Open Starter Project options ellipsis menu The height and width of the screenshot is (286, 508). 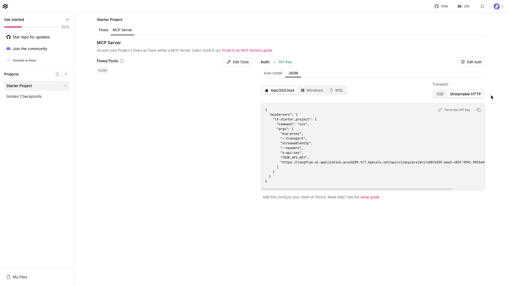65,86
